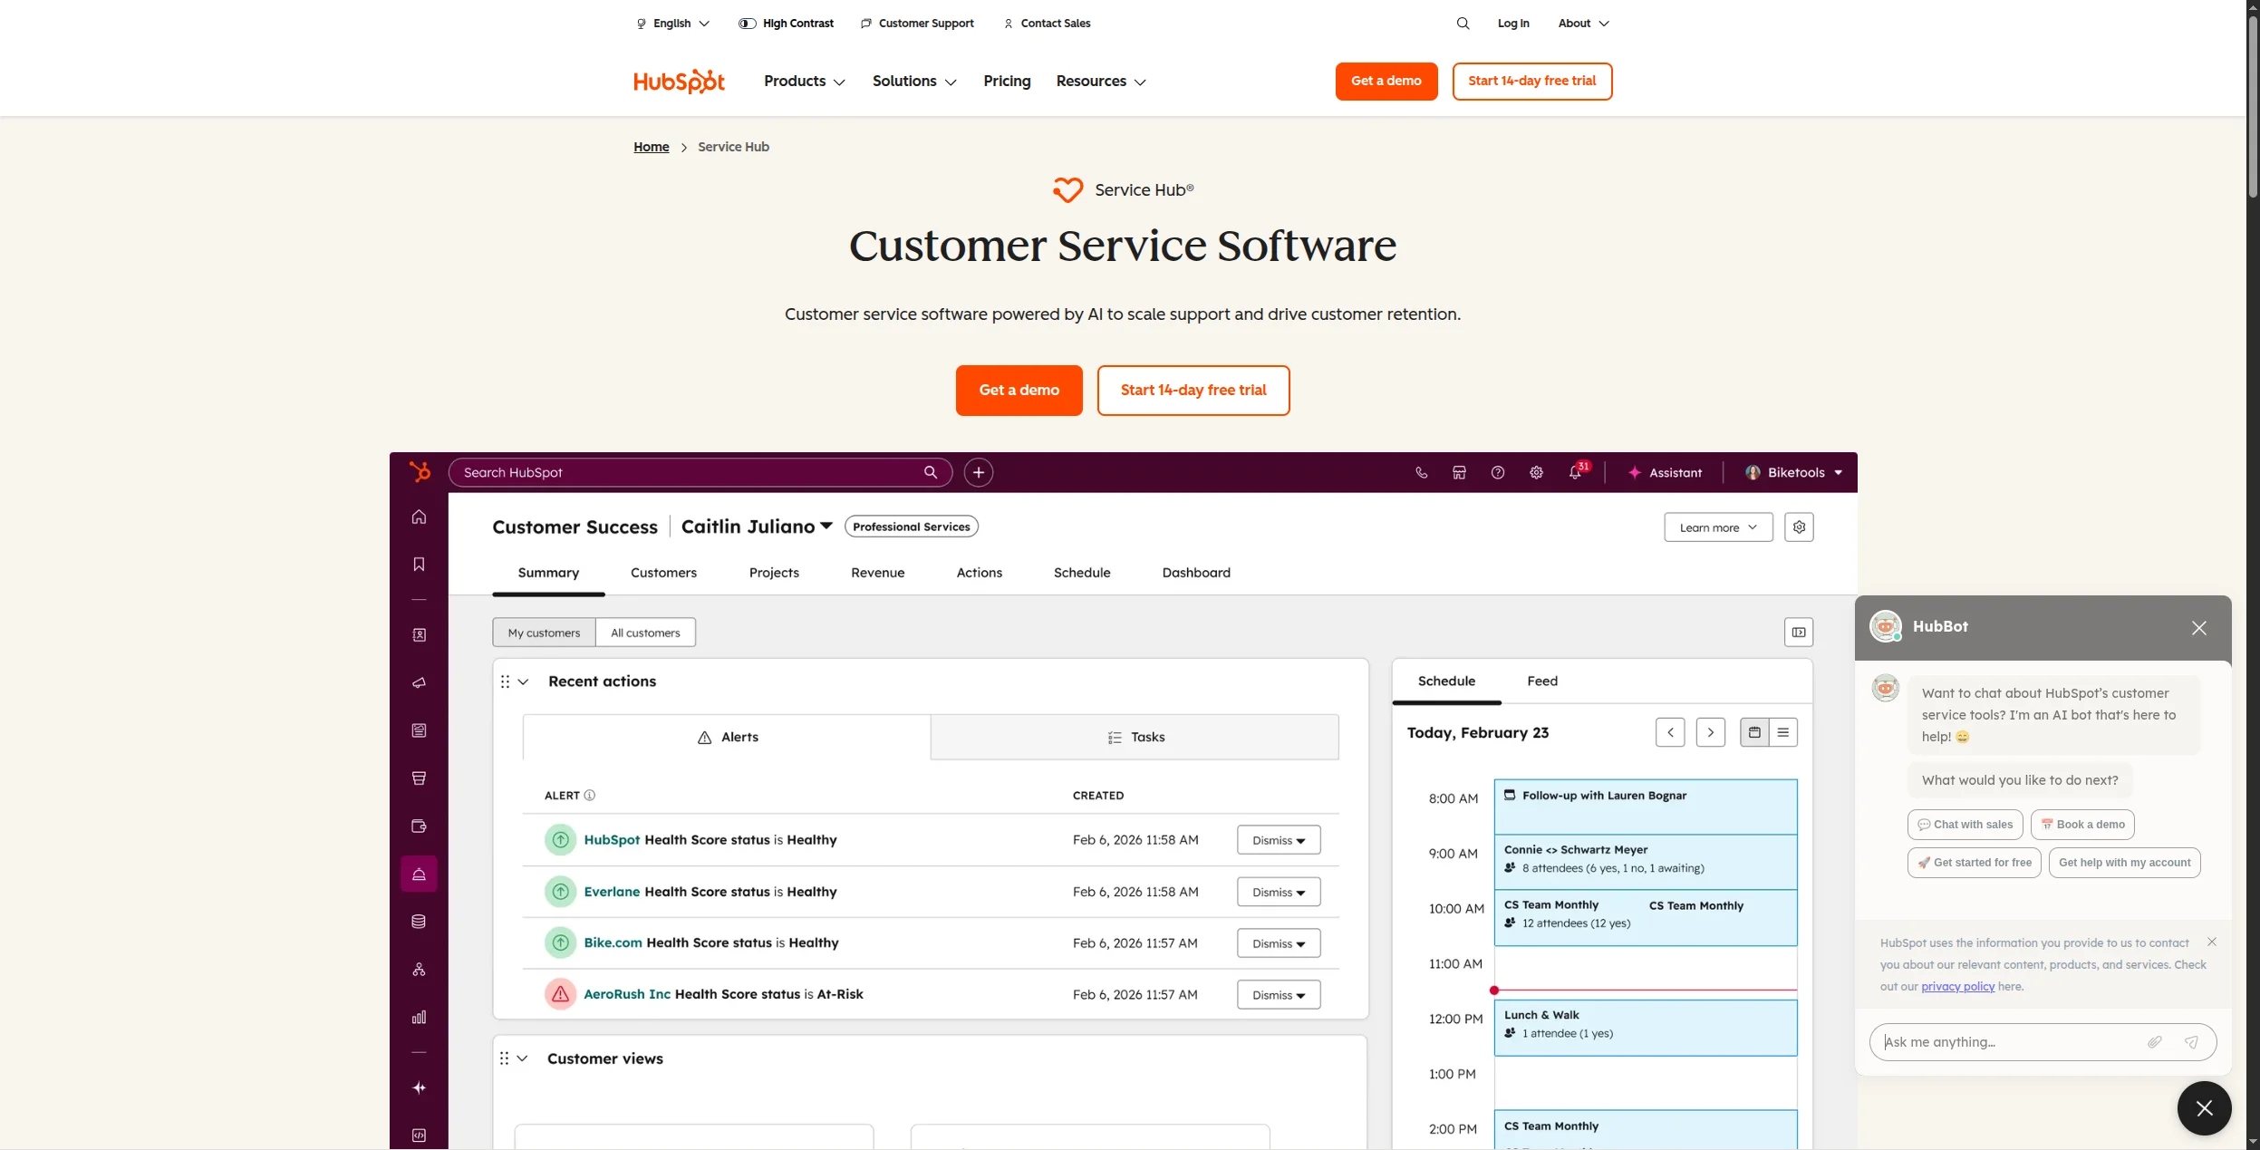Expand the Products menu

(x=805, y=82)
